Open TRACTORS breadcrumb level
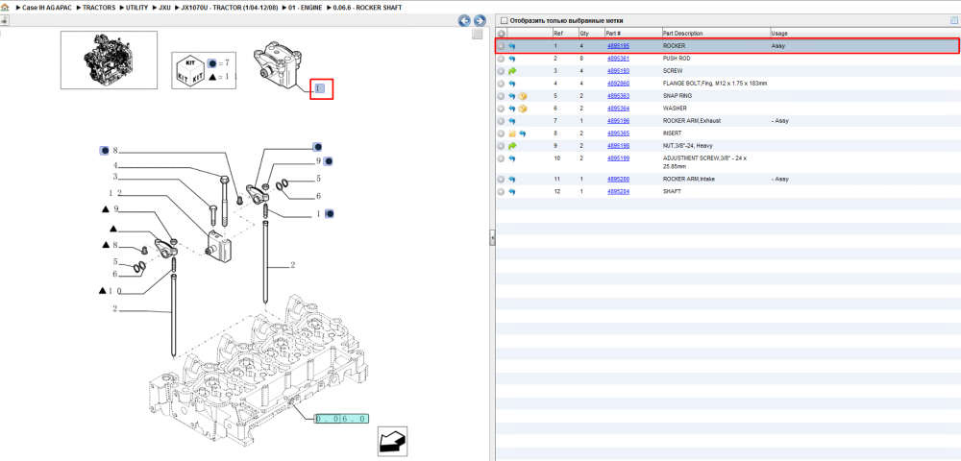 coord(99,6)
